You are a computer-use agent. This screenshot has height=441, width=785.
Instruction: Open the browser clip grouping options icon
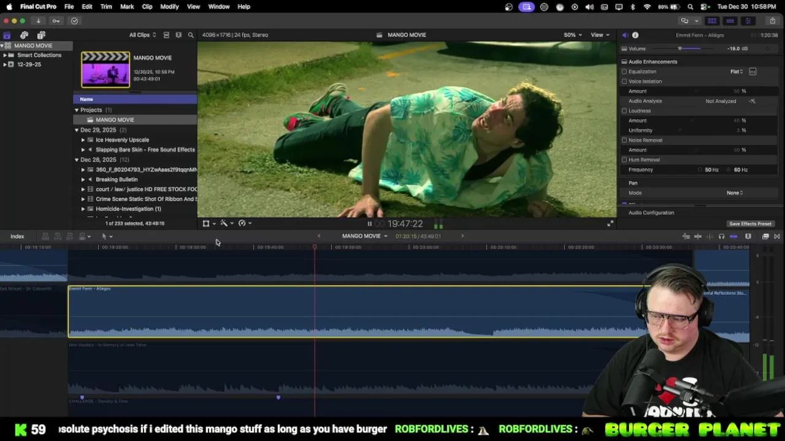(x=178, y=35)
